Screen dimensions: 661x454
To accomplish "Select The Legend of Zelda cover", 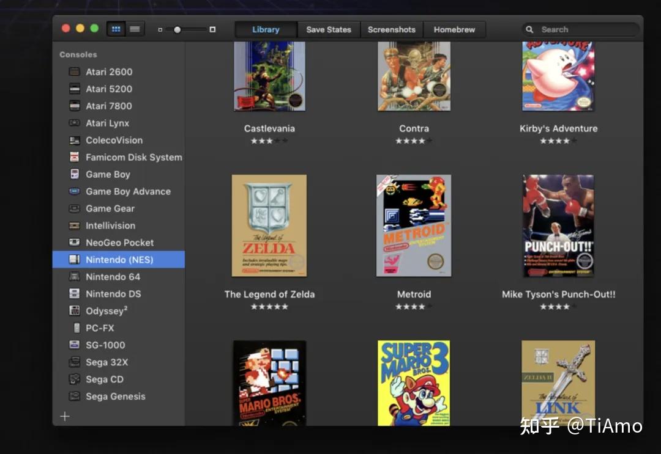I will click(269, 225).
